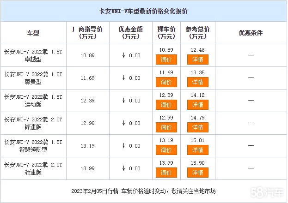The height and width of the screenshot is (203, 288).
Task: Click guide price 12.39 in 厂商指导价 column
Action: [x=88, y=101]
